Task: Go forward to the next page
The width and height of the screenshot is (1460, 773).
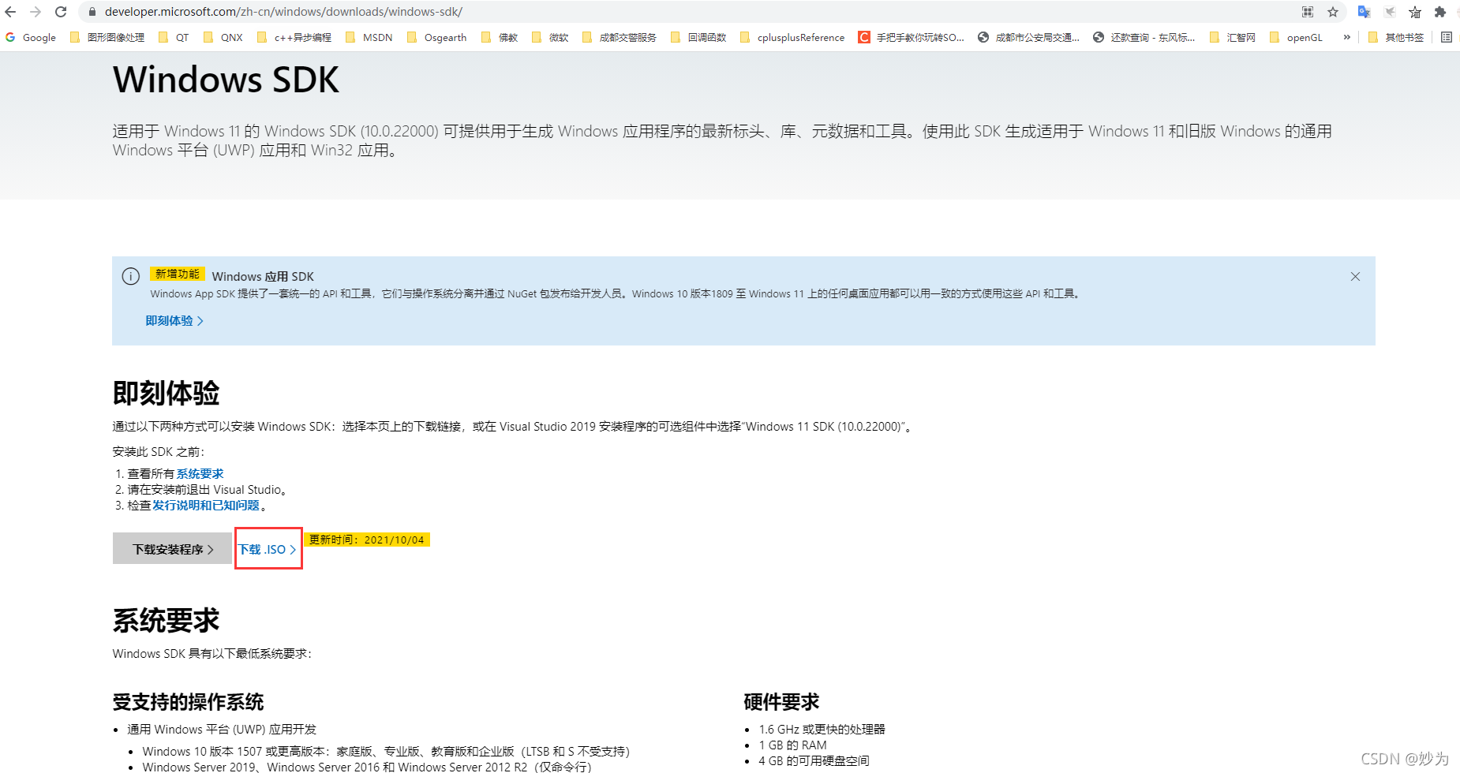Action: [x=36, y=12]
